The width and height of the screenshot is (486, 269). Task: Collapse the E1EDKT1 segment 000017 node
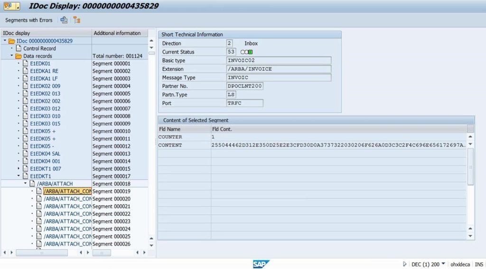[x=19, y=176]
